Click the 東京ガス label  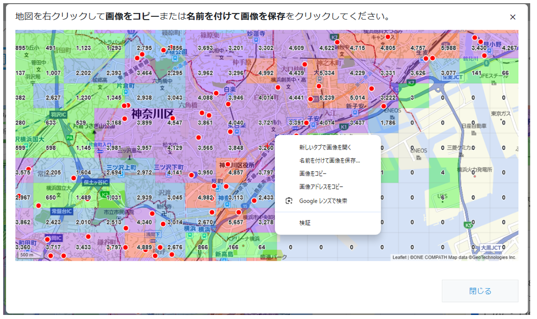pyautogui.click(x=501, y=114)
